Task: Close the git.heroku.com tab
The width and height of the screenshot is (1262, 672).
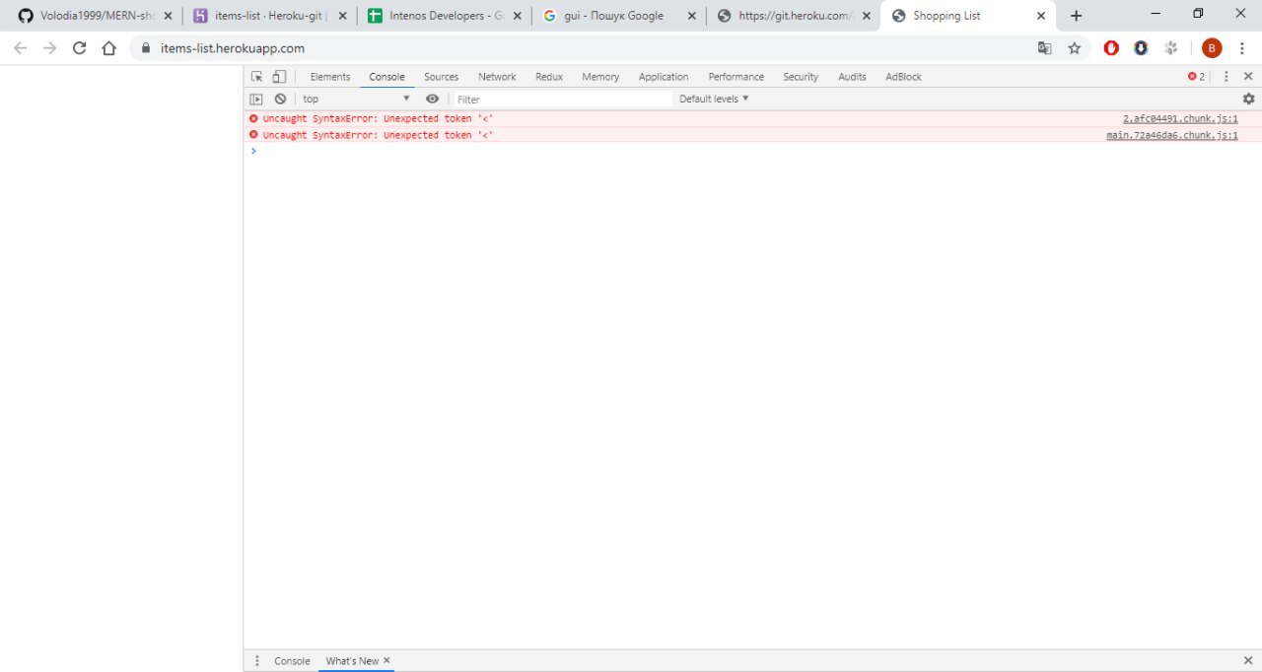Action: (x=867, y=16)
